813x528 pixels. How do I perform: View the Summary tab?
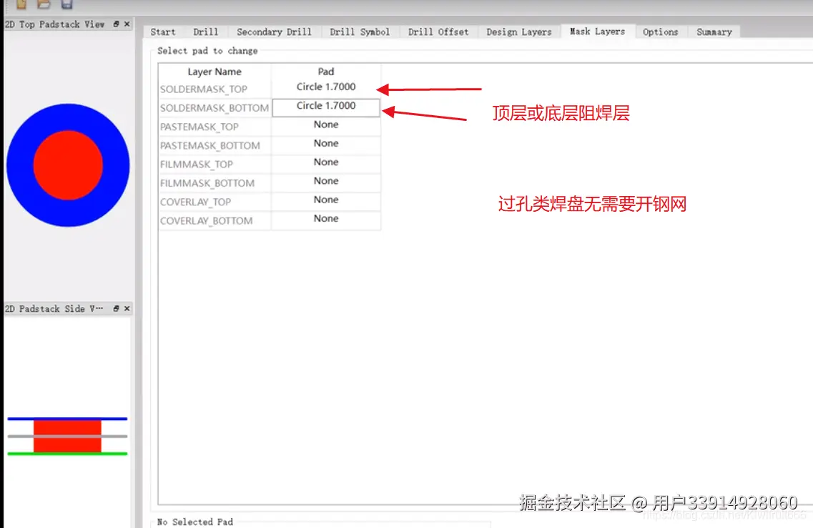point(714,31)
